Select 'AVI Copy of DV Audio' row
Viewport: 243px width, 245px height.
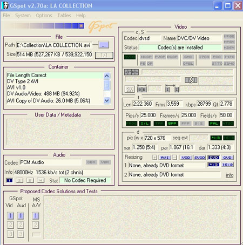coord(55,100)
